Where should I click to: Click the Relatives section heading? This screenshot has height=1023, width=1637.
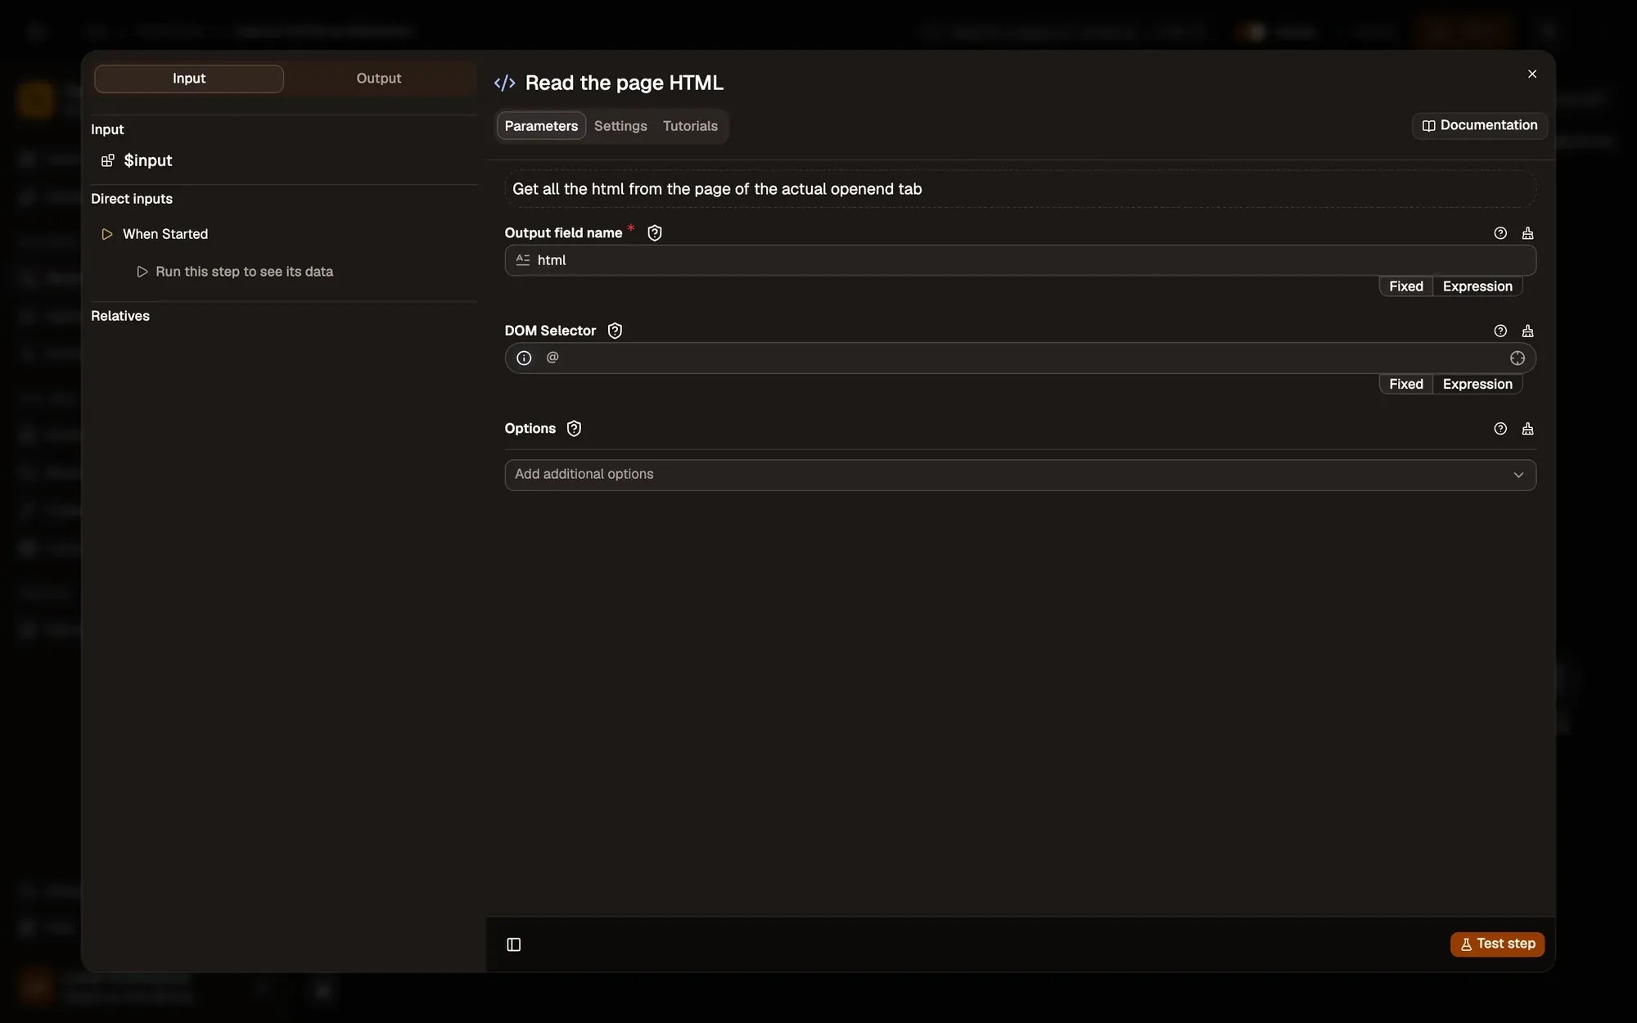pyautogui.click(x=120, y=316)
